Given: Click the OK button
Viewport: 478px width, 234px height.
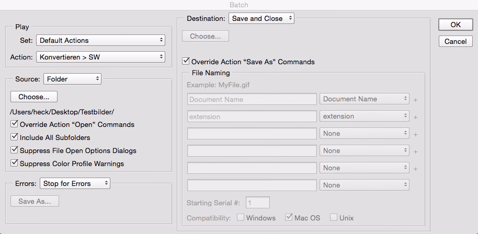Looking at the screenshot, I should tap(455, 25).
